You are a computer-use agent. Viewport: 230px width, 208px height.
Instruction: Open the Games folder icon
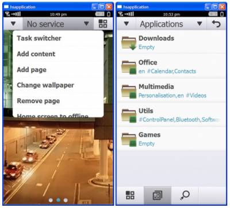[129, 140]
